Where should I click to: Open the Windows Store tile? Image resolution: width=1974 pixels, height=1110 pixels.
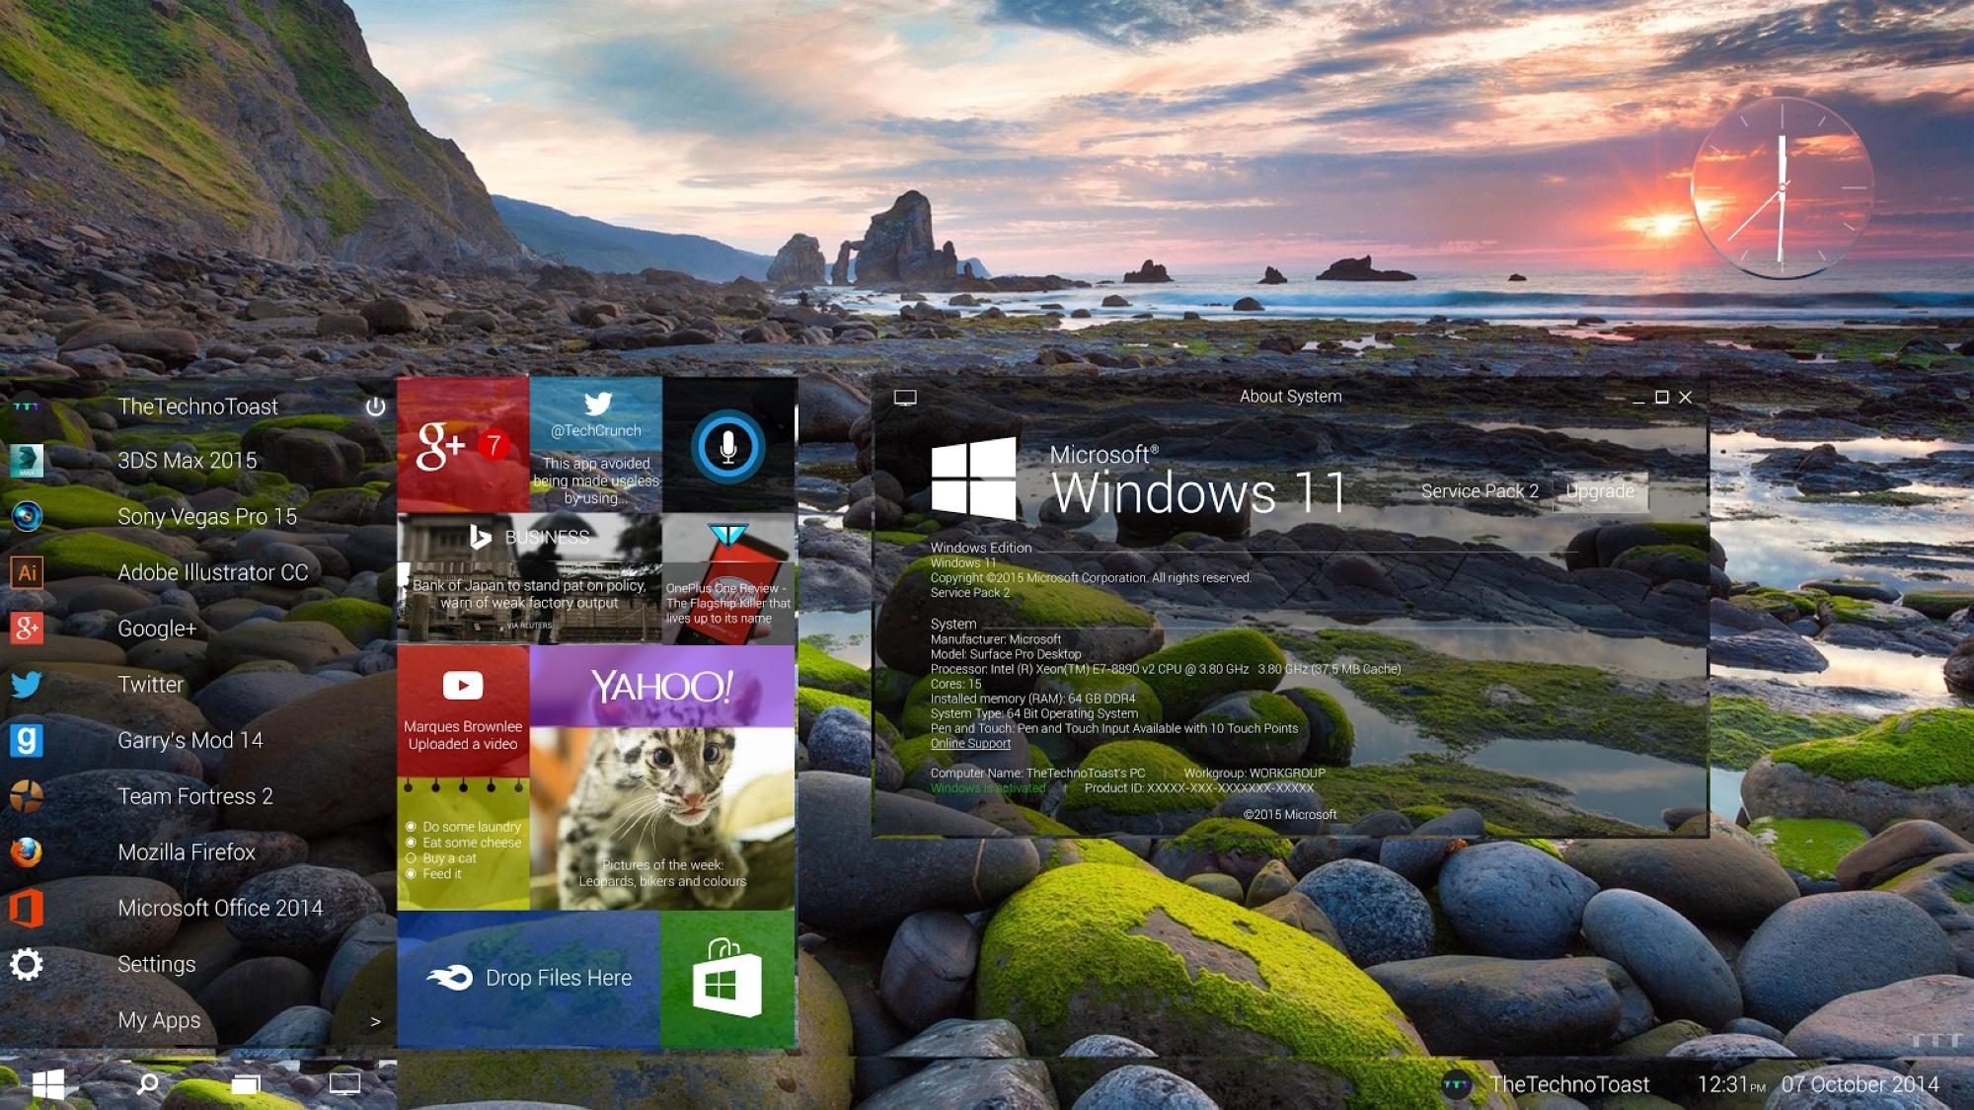pos(727,979)
